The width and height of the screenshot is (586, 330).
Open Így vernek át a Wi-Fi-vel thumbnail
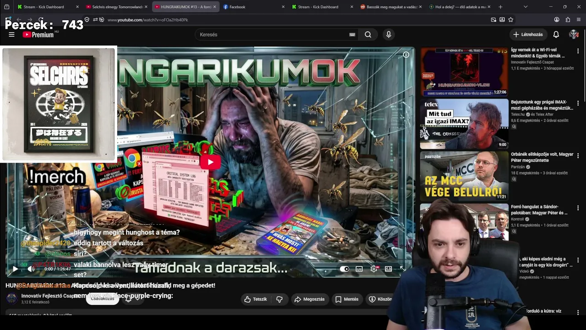(x=464, y=72)
